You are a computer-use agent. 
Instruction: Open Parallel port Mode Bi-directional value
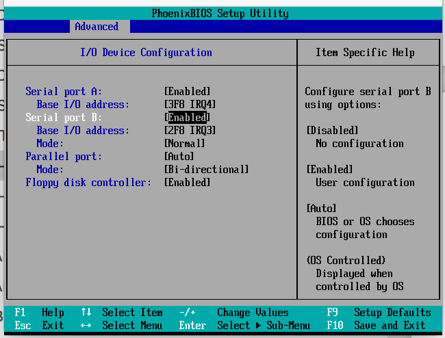click(x=206, y=169)
